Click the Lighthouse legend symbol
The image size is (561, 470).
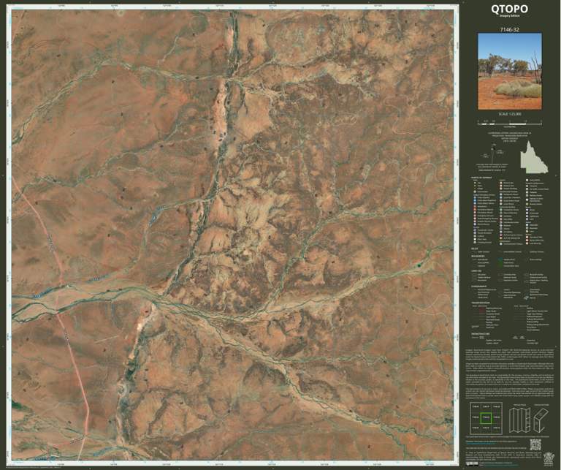click(x=527, y=216)
